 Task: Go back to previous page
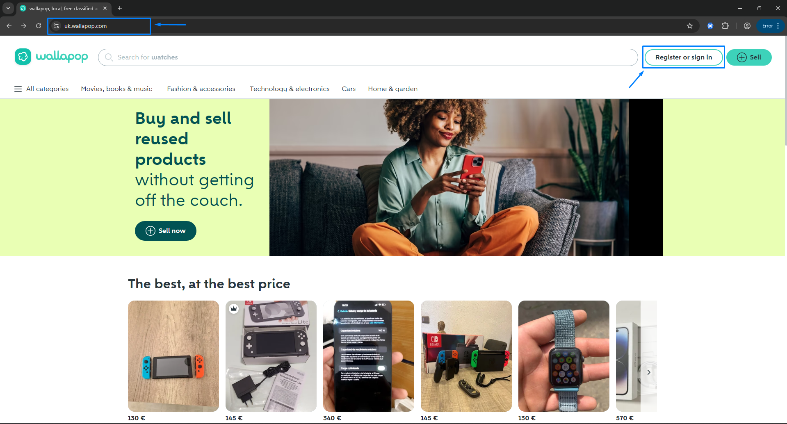click(x=9, y=26)
